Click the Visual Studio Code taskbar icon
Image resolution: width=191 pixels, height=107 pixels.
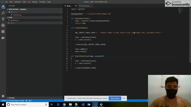(95, 104)
